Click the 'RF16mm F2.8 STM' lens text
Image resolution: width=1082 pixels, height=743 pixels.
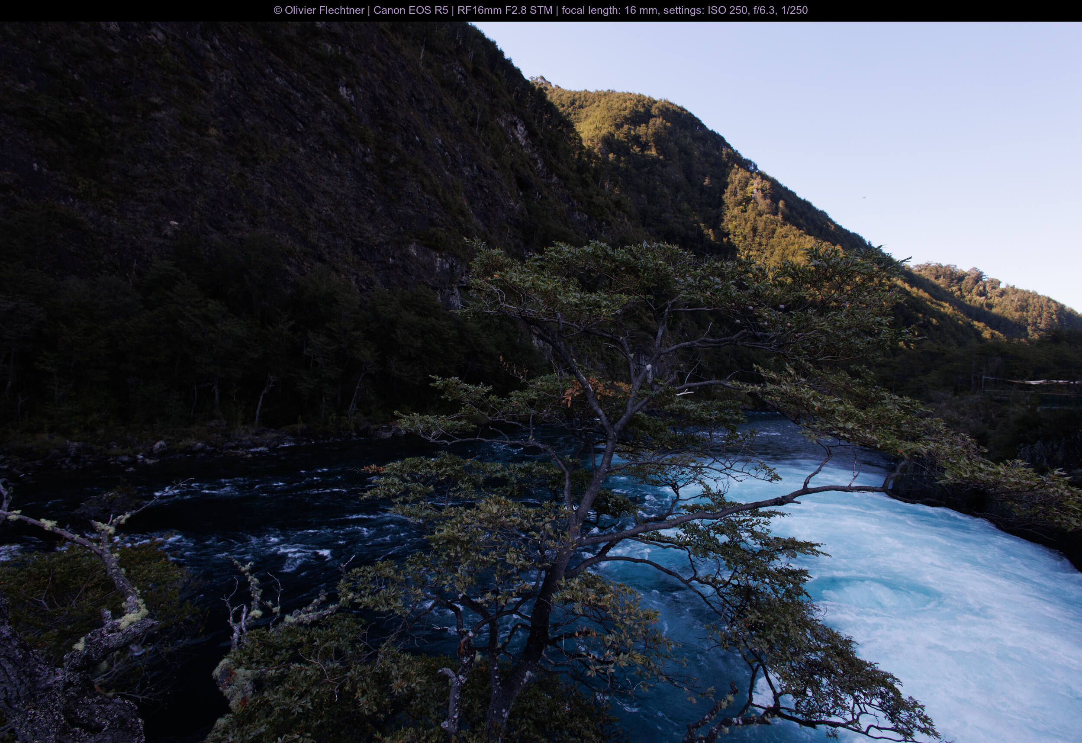click(x=505, y=10)
